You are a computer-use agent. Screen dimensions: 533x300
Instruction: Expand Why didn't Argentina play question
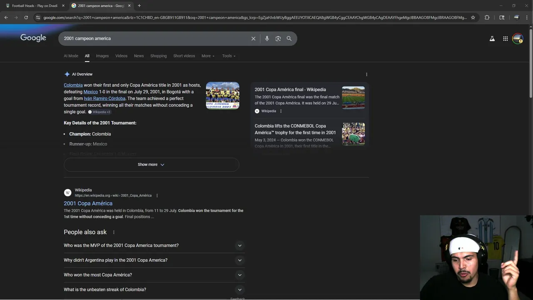[x=154, y=260]
